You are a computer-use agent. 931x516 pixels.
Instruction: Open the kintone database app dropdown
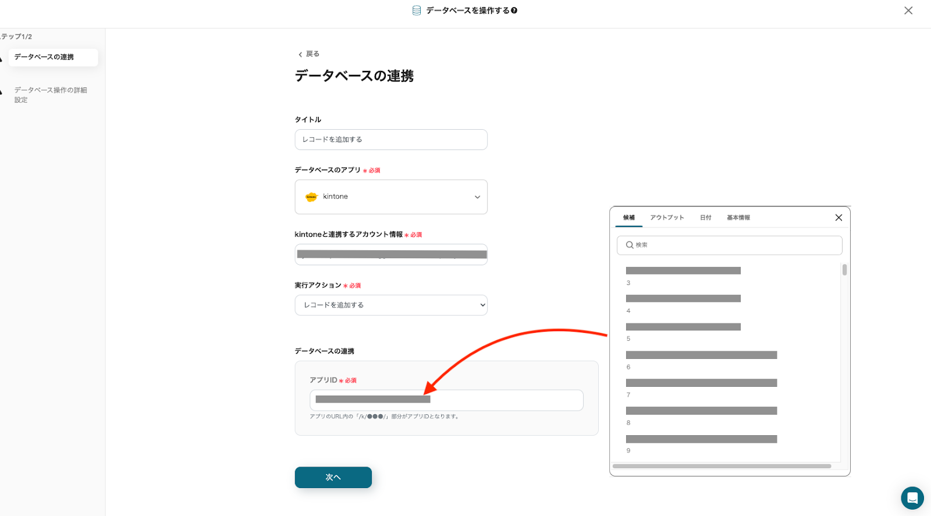coord(391,197)
